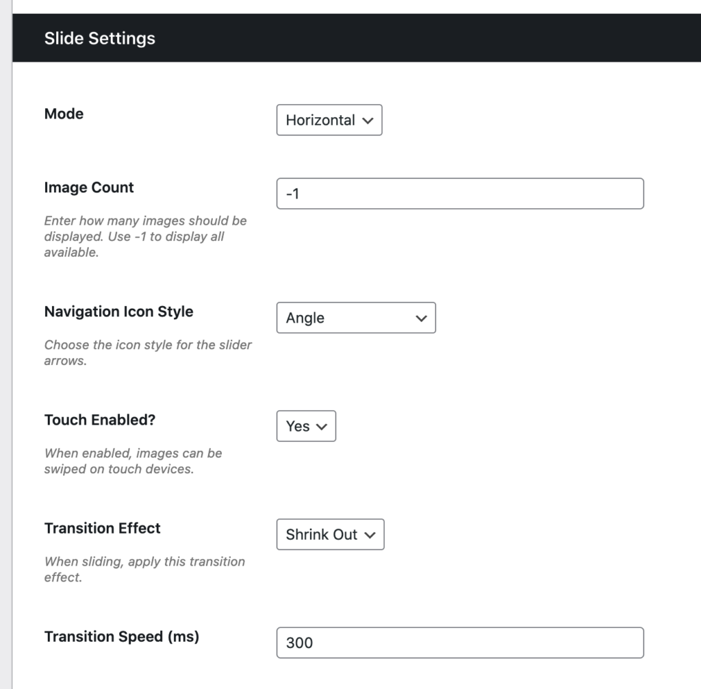This screenshot has height=689, width=701.
Task: Click the Mode dropdown chevron arrow
Action: tap(368, 120)
